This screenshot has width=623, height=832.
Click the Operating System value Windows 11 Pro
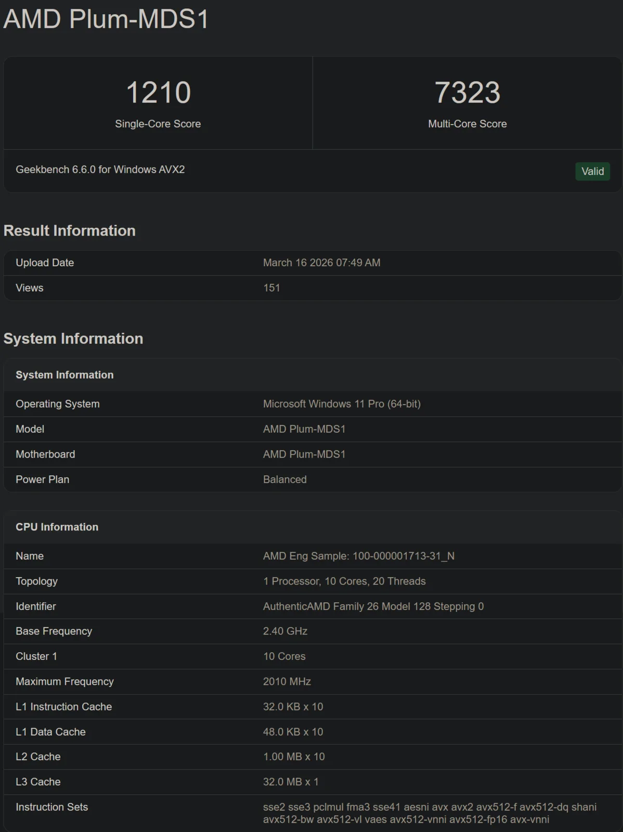(342, 404)
